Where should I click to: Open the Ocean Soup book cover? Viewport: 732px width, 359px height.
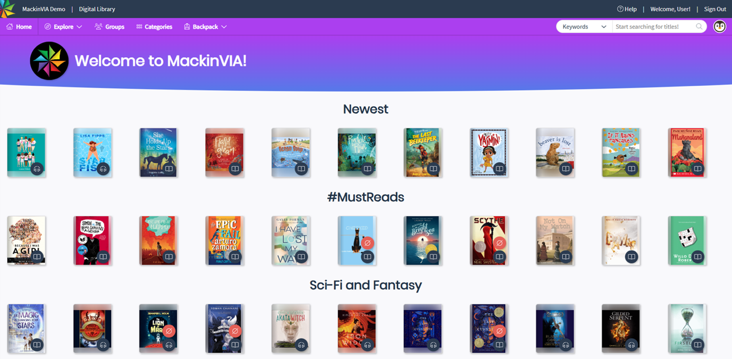coord(291,152)
